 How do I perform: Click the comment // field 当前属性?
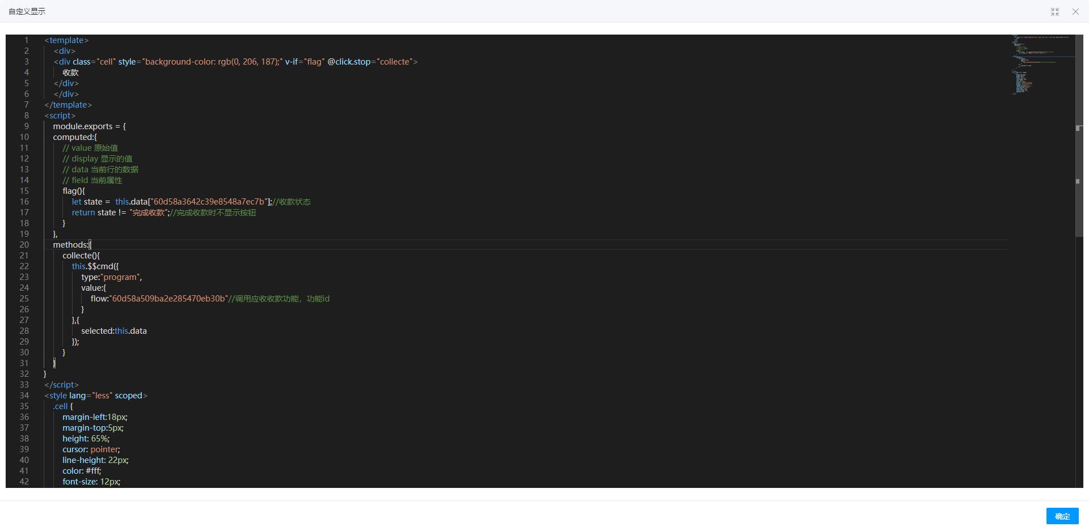(92, 180)
